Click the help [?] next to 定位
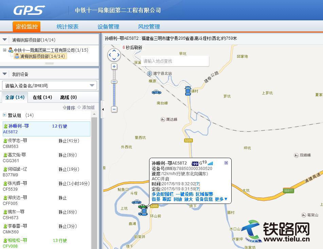Image resolution: width=323 pixels, height=249 pixels. (x=197, y=189)
